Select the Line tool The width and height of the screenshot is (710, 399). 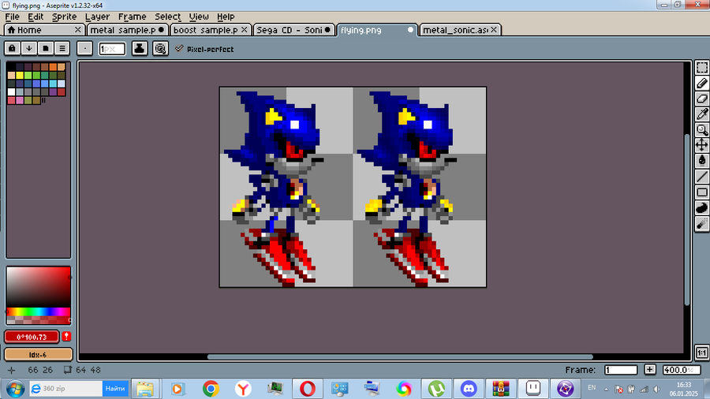[x=702, y=177]
